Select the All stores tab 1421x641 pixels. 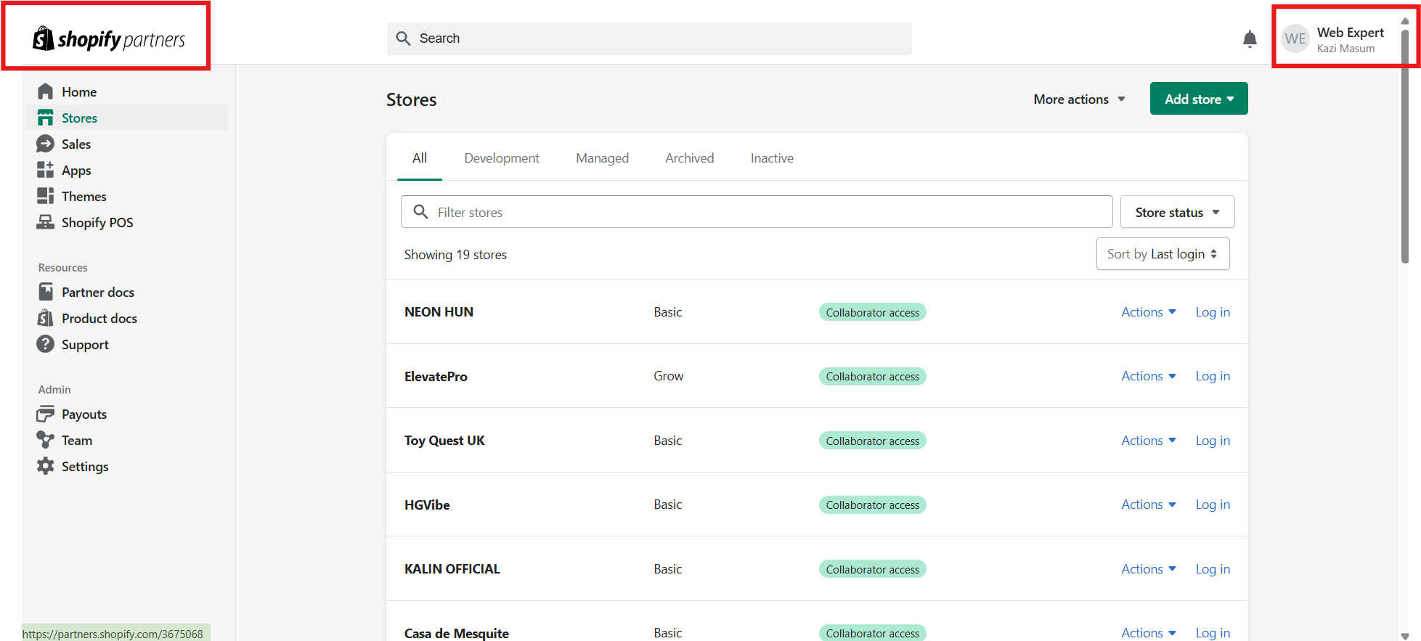pyautogui.click(x=420, y=158)
